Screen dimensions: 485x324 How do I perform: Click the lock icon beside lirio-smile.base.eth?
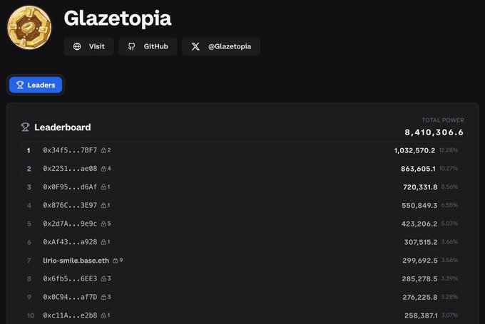pyautogui.click(x=116, y=261)
